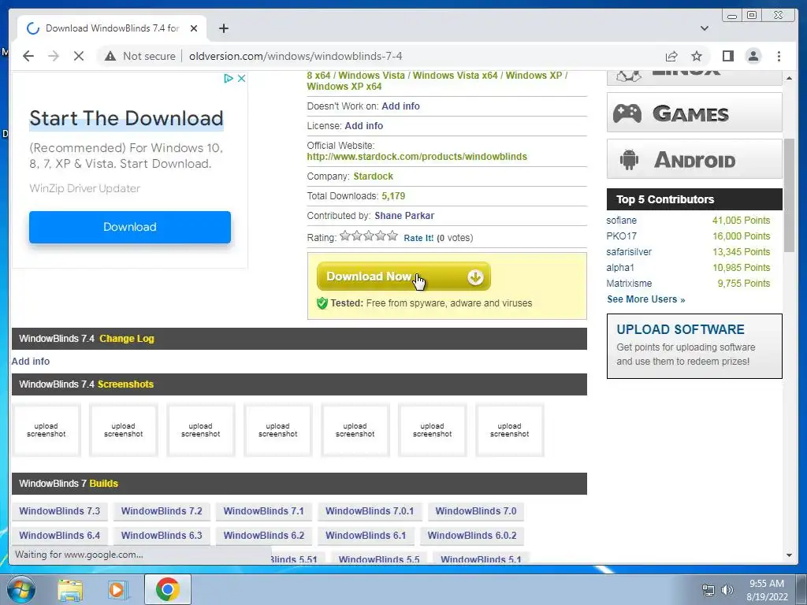
Task: Open the Games category banner
Action: click(x=694, y=113)
